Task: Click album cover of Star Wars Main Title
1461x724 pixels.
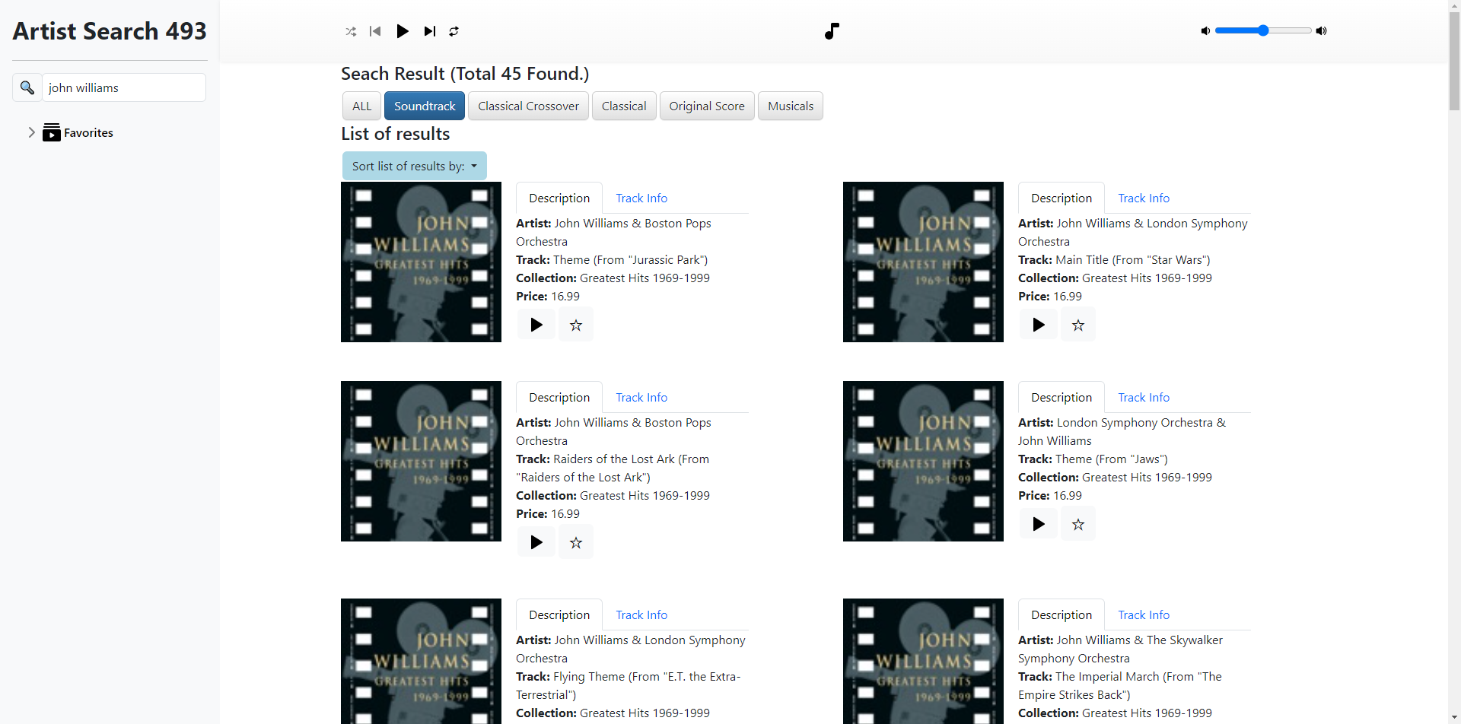Action: (923, 262)
